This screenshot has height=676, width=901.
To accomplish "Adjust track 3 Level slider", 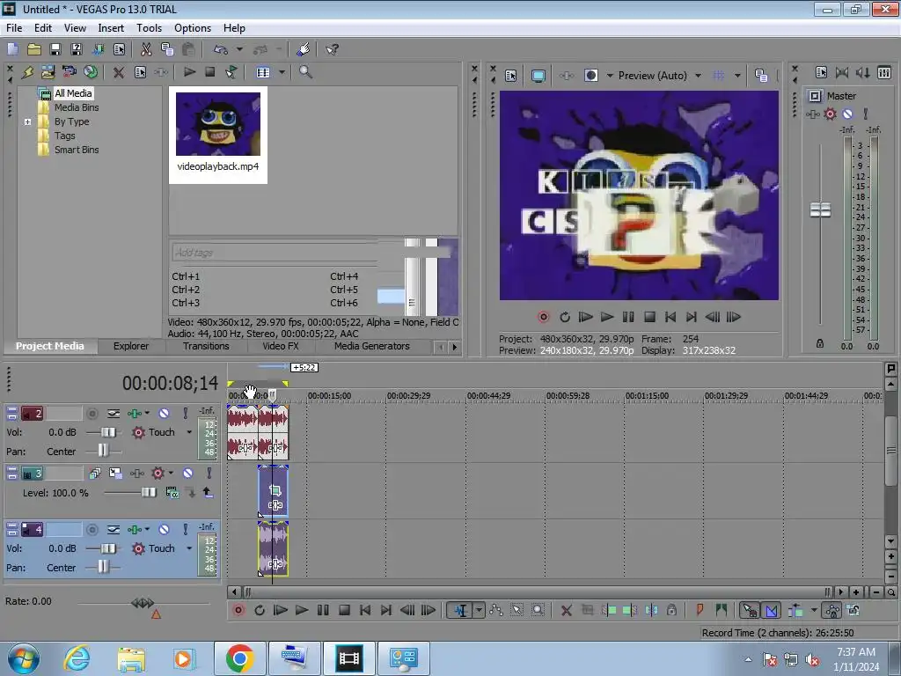I will (148, 492).
